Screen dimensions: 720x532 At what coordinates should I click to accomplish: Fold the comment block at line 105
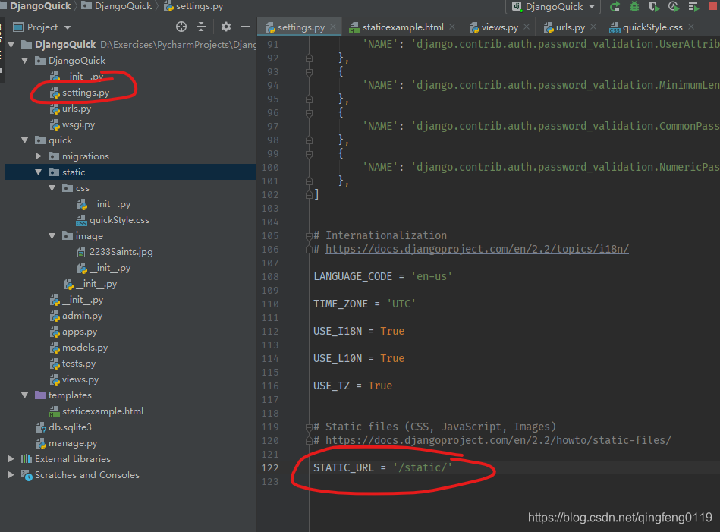[309, 236]
